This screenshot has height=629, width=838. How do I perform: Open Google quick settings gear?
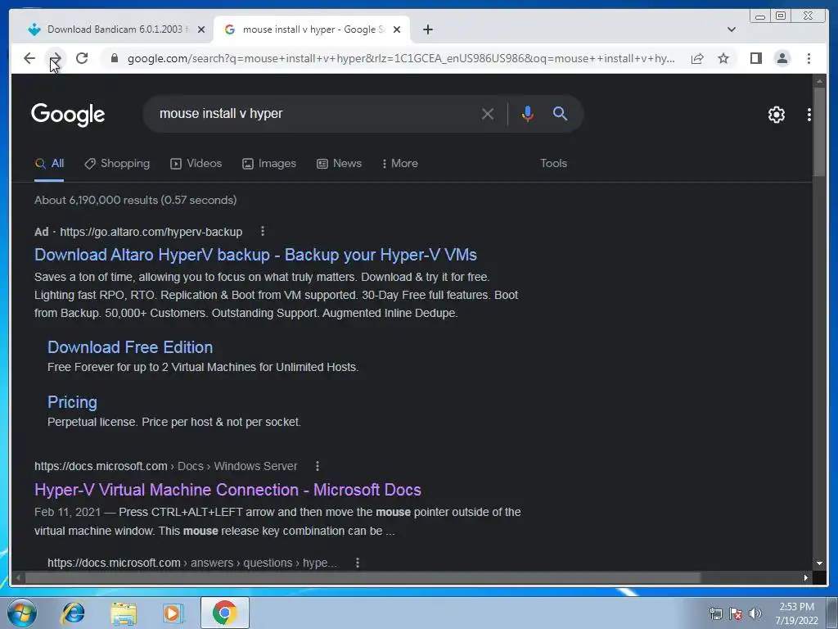[x=776, y=114]
